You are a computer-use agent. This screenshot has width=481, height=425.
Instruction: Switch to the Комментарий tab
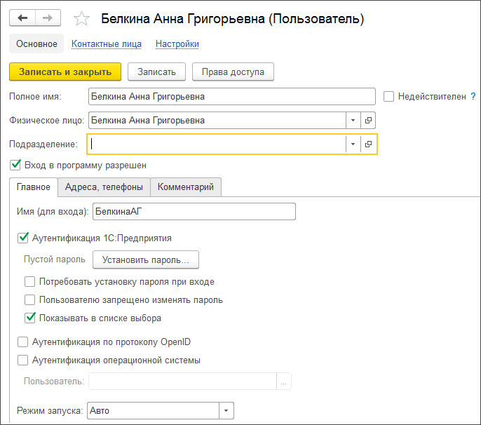point(186,187)
